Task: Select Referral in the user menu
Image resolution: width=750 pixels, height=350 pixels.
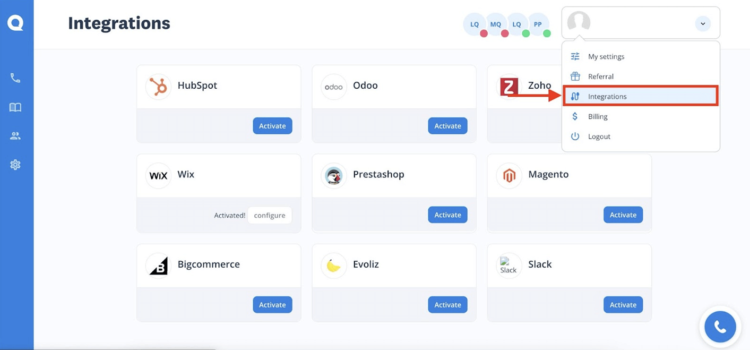Action: [641, 76]
